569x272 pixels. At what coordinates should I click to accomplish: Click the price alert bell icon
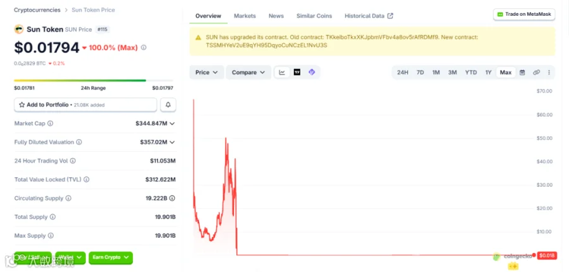pos(168,104)
